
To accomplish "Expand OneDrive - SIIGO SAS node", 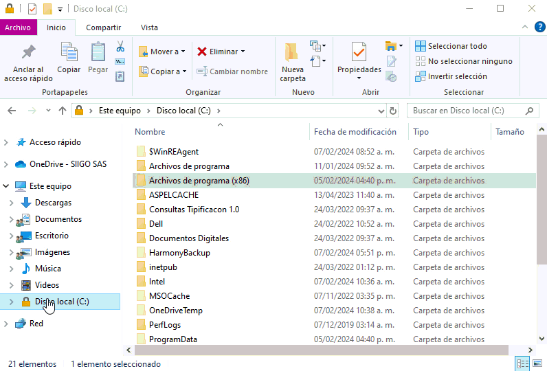I will [x=6, y=164].
